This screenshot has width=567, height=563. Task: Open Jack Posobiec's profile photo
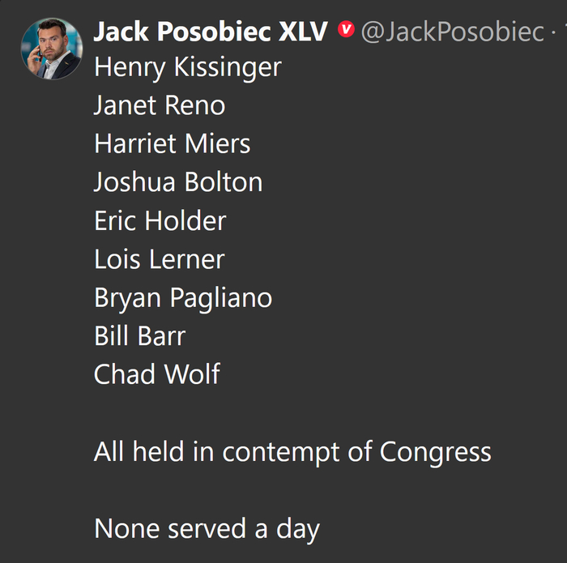coord(51,49)
